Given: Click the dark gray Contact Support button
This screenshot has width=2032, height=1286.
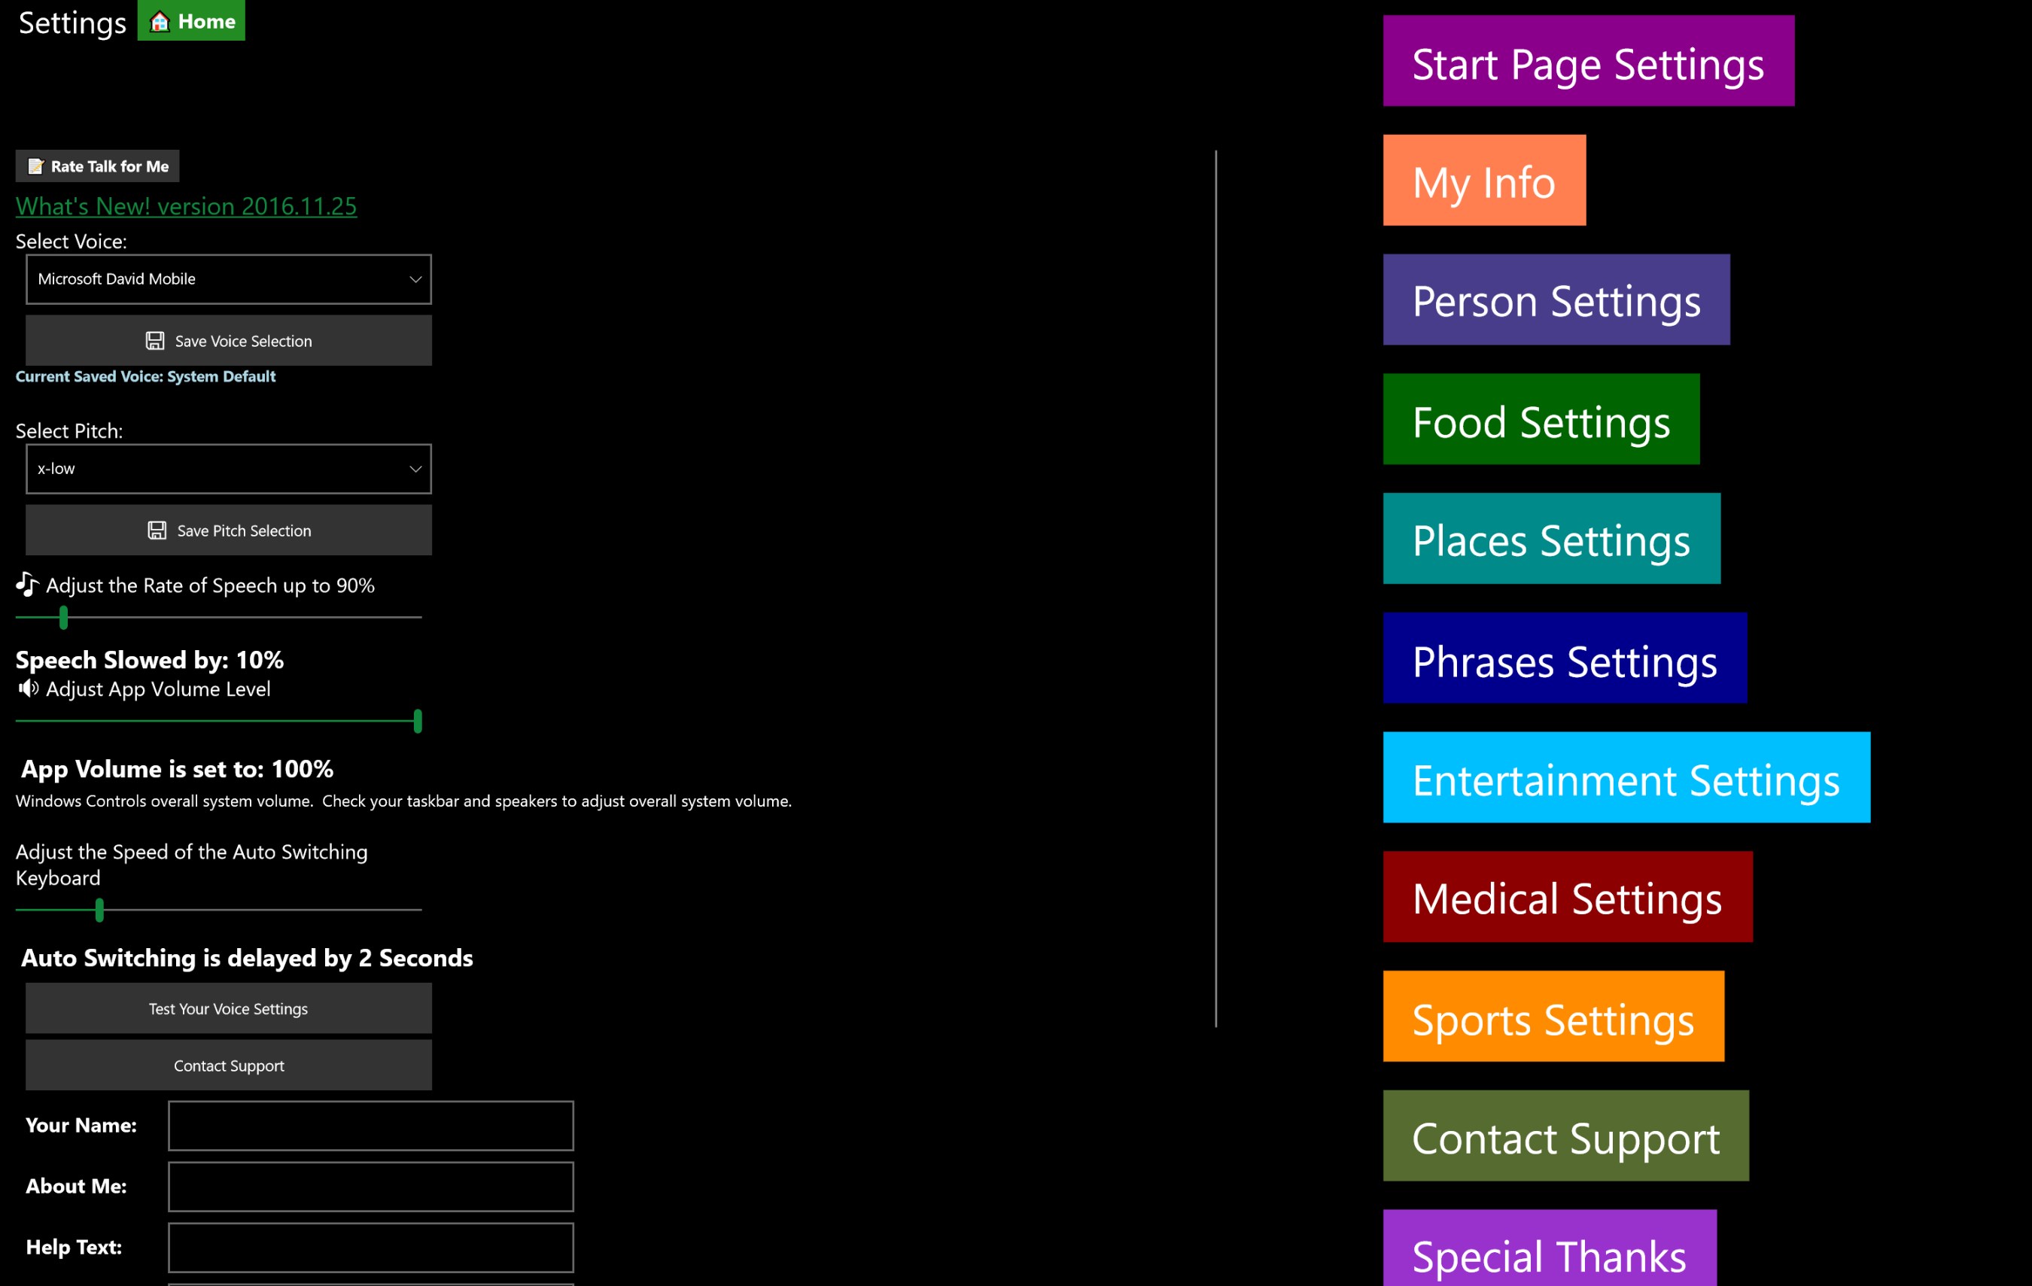Looking at the screenshot, I should click(x=228, y=1065).
